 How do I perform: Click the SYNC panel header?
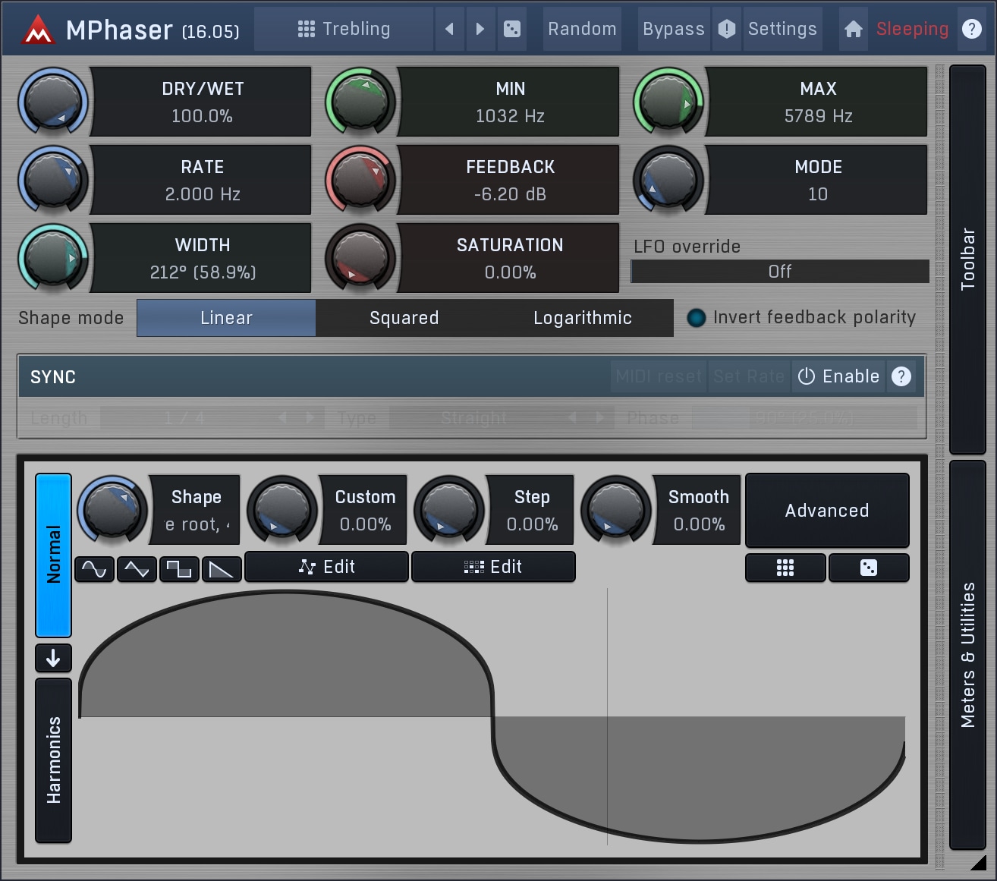471,376
